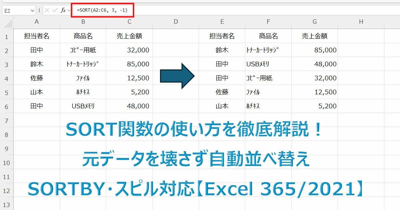Click the ellipsis beside the Name Box
The image size is (400, 210).
pos(39,10)
